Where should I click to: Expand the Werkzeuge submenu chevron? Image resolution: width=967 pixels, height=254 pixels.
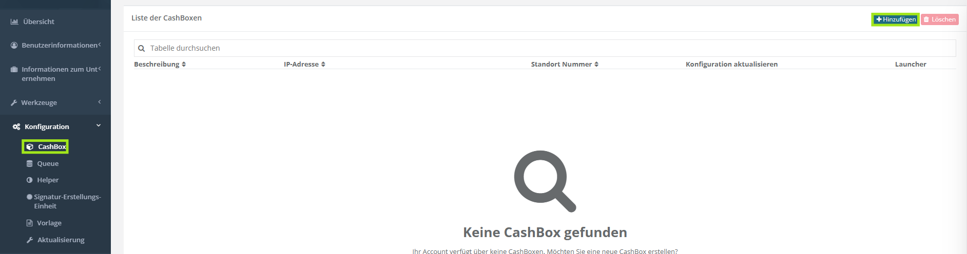coord(100,102)
